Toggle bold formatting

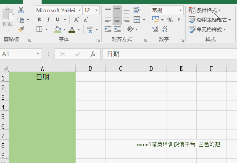(x=39, y=20)
